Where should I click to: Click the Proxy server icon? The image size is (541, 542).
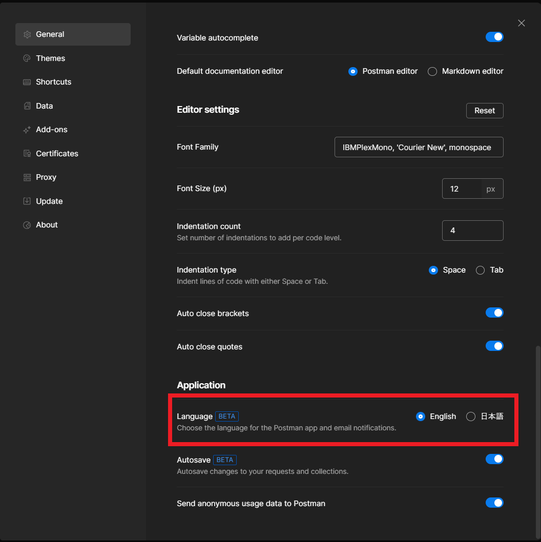pos(27,177)
